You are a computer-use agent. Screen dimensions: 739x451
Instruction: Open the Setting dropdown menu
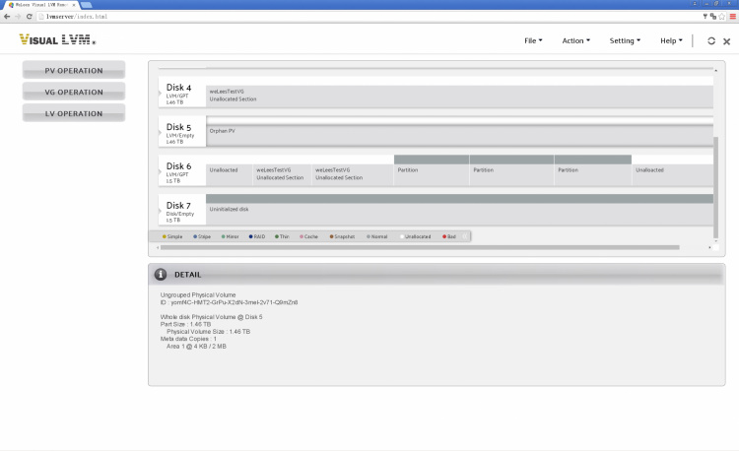[625, 41]
